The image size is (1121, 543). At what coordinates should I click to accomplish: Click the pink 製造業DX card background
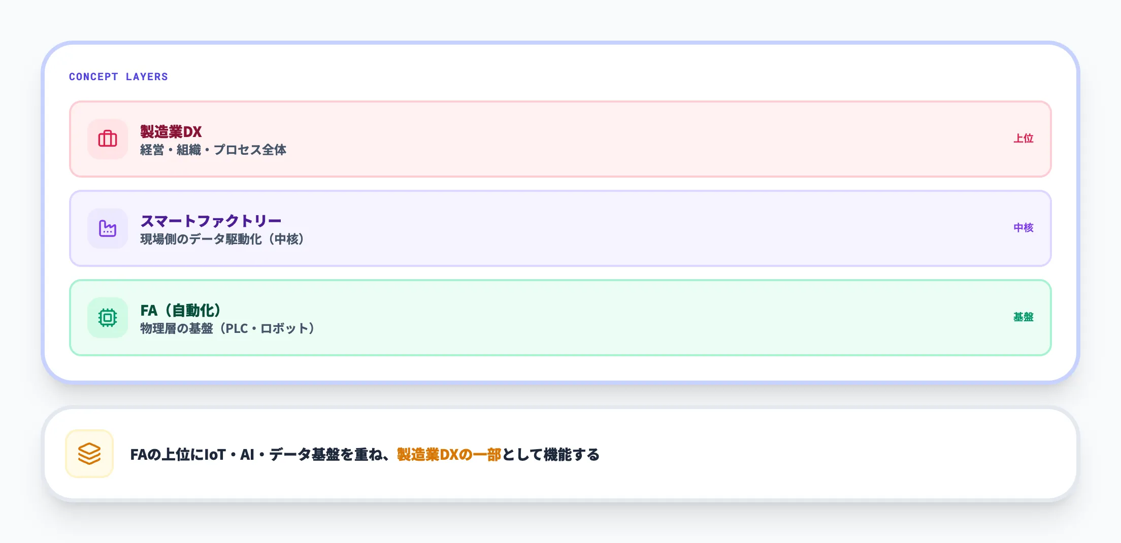coord(558,139)
